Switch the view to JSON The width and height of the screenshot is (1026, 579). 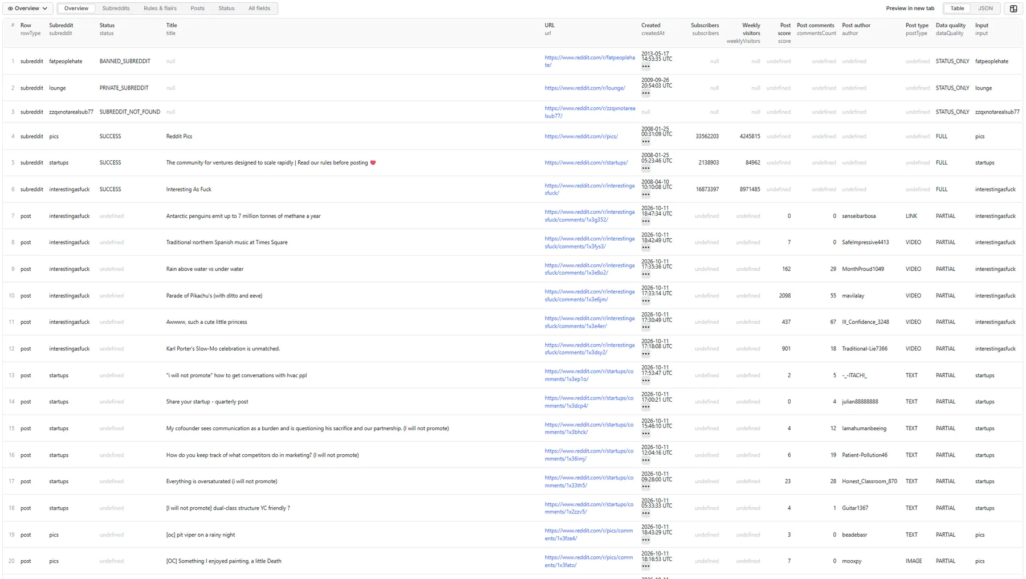click(985, 9)
